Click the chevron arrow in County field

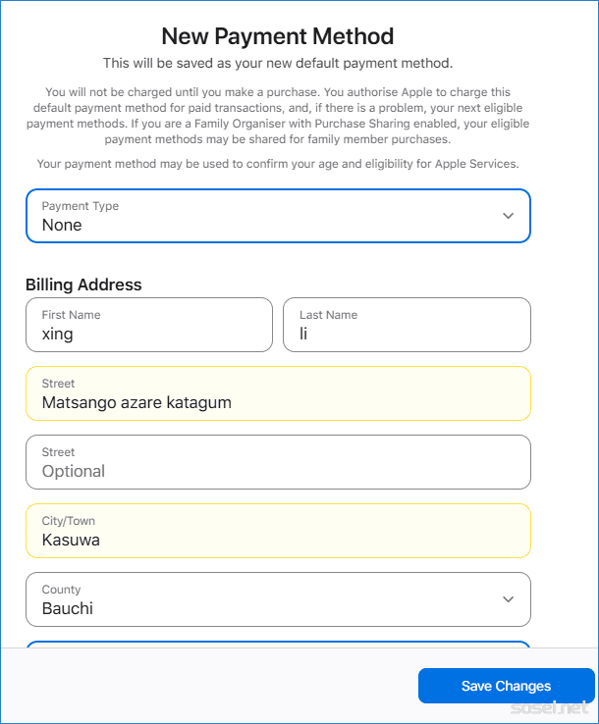click(508, 599)
